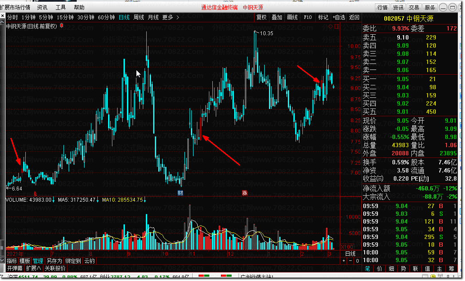Image resolution: width=465 pixels, height=281 pixels.
Task: Open the 张 event marker below the chart
Action: [245, 193]
